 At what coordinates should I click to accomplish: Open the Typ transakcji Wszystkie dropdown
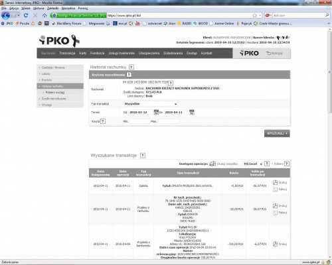pos(150,104)
